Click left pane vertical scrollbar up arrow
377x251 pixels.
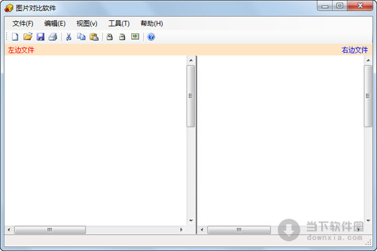pos(191,60)
